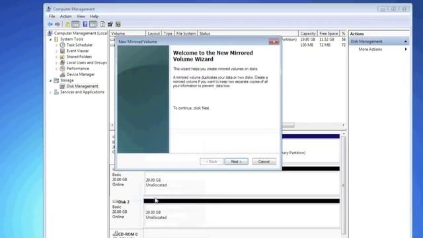This screenshot has height=238, width=423.
Task: Click More Actions in Actions pane
Action: (370, 50)
